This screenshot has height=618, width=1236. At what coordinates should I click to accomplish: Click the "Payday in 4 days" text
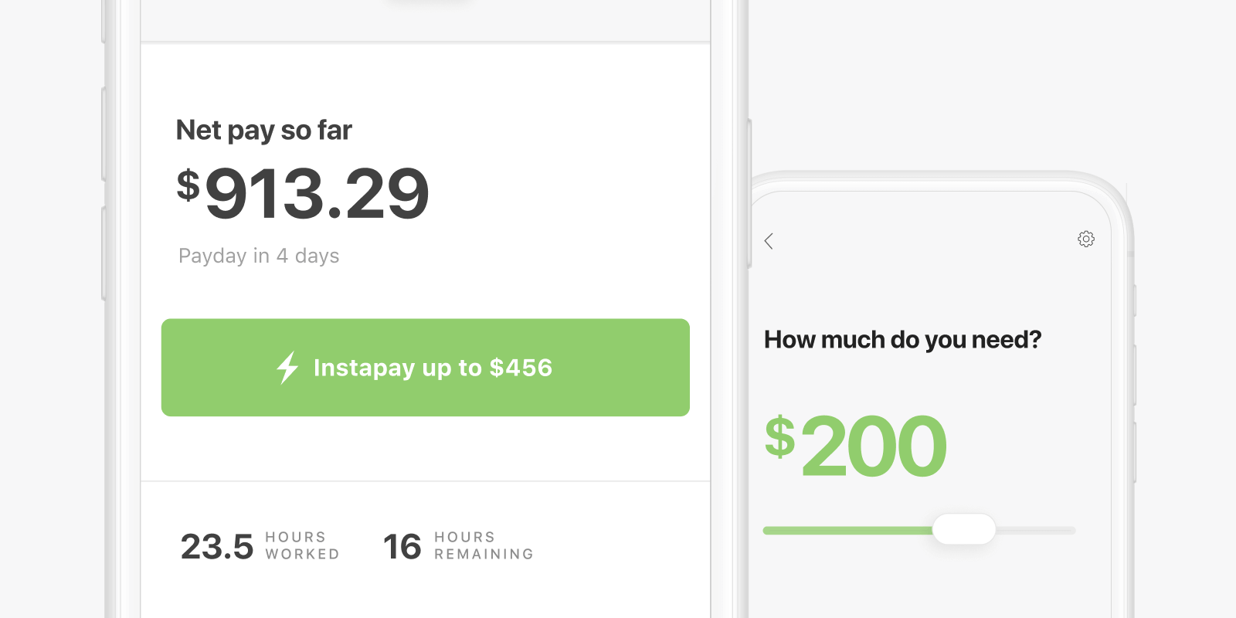259,256
